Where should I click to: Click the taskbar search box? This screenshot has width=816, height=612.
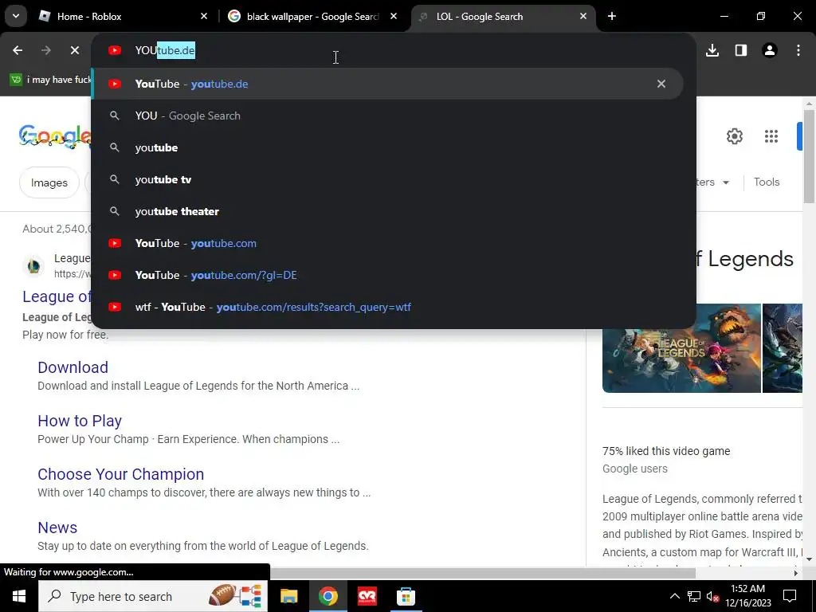tap(152, 596)
